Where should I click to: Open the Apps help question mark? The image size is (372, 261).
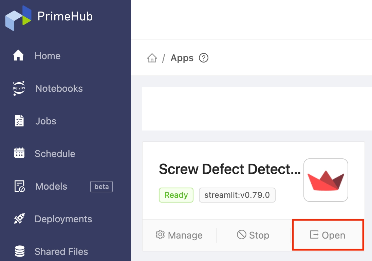[204, 58]
